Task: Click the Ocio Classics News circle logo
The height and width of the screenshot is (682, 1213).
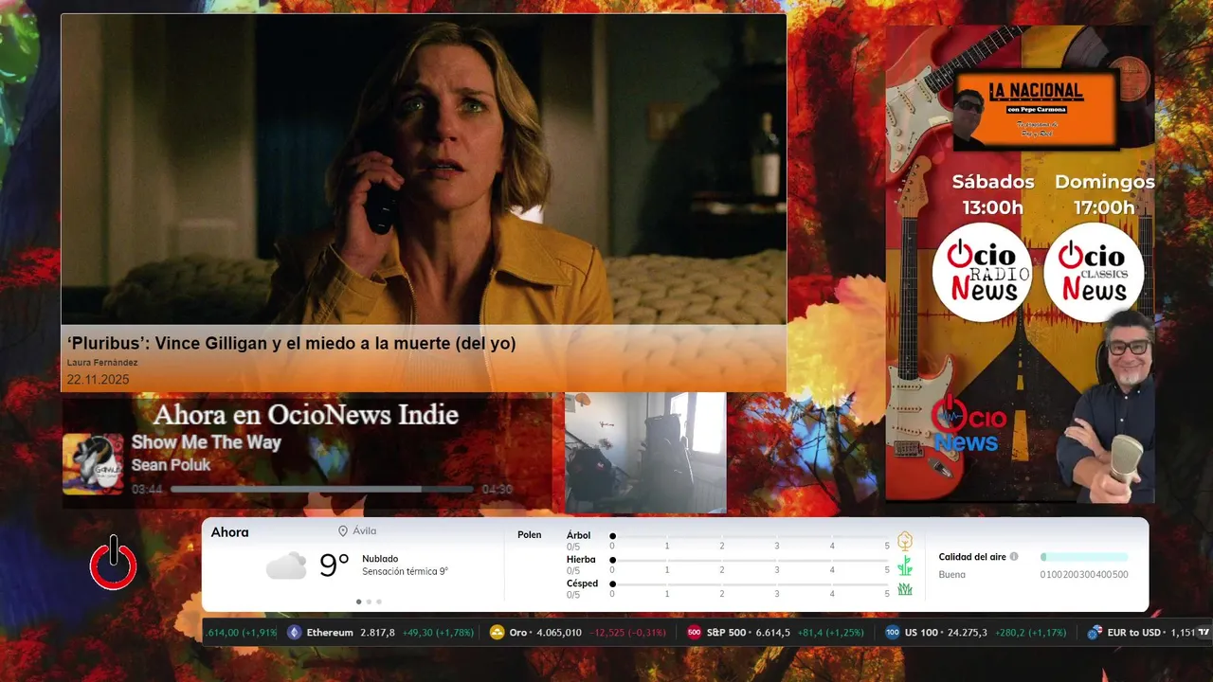Action: pyautogui.click(x=1094, y=273)
